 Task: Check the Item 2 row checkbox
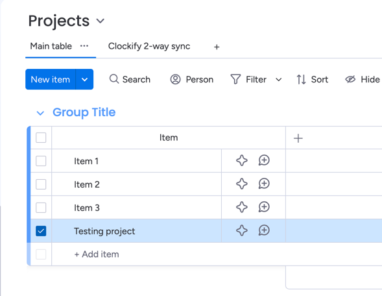tap(41, 184)
